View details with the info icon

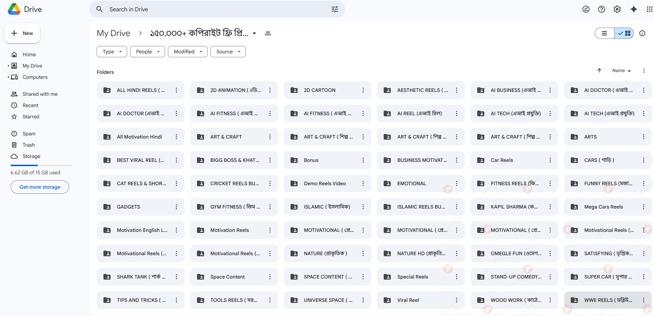pos(642,33)
